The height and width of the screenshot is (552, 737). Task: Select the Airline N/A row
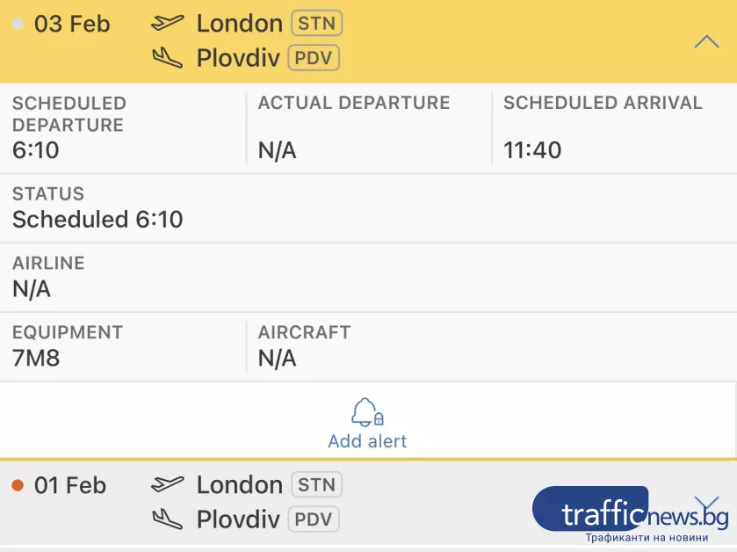tap(32, 288)
